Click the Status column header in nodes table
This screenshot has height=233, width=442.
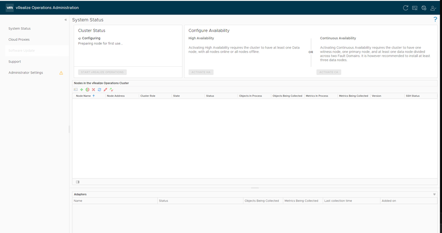(x=210, y=96)
